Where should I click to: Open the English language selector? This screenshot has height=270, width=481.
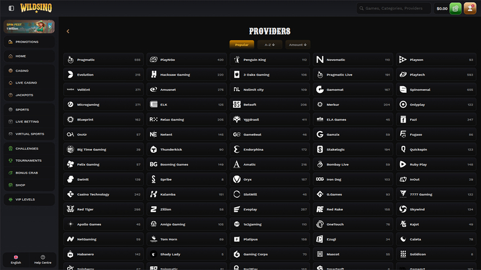point(15,259)
